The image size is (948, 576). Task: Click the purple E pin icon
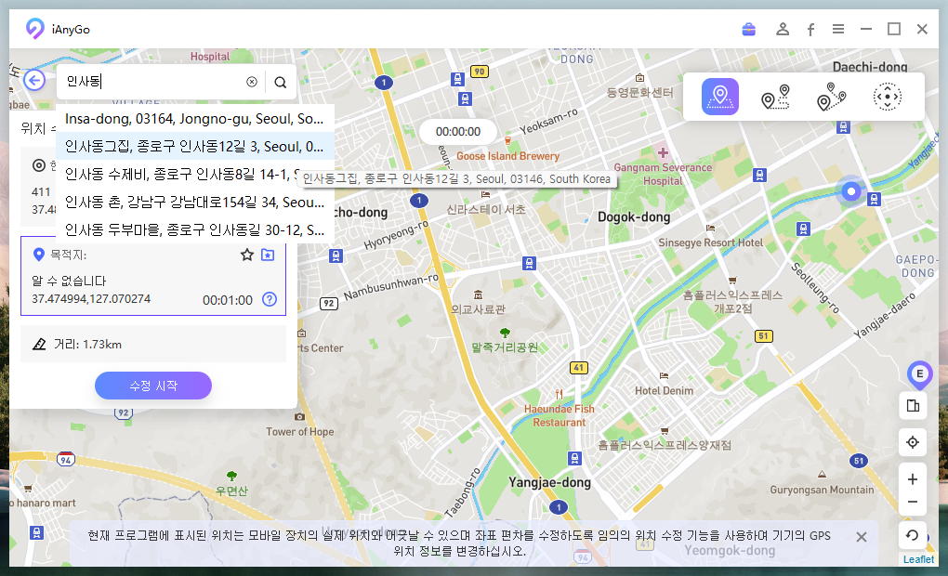pyautogui.click(x=919, y=374)
